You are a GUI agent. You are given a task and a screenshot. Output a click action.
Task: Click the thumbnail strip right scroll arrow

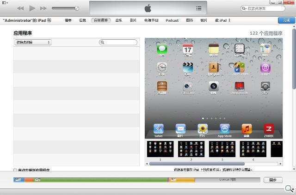coord(281,164)
